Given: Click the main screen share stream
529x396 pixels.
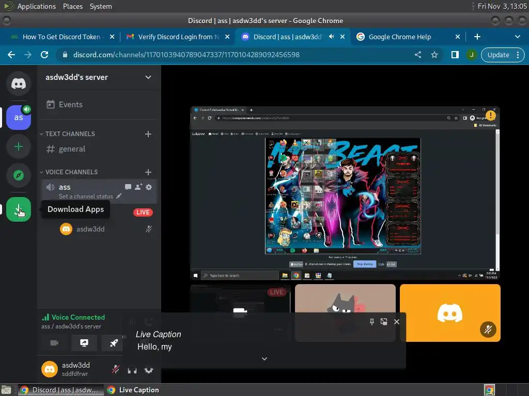Looking at the screenshot, I should coord(345,193).
